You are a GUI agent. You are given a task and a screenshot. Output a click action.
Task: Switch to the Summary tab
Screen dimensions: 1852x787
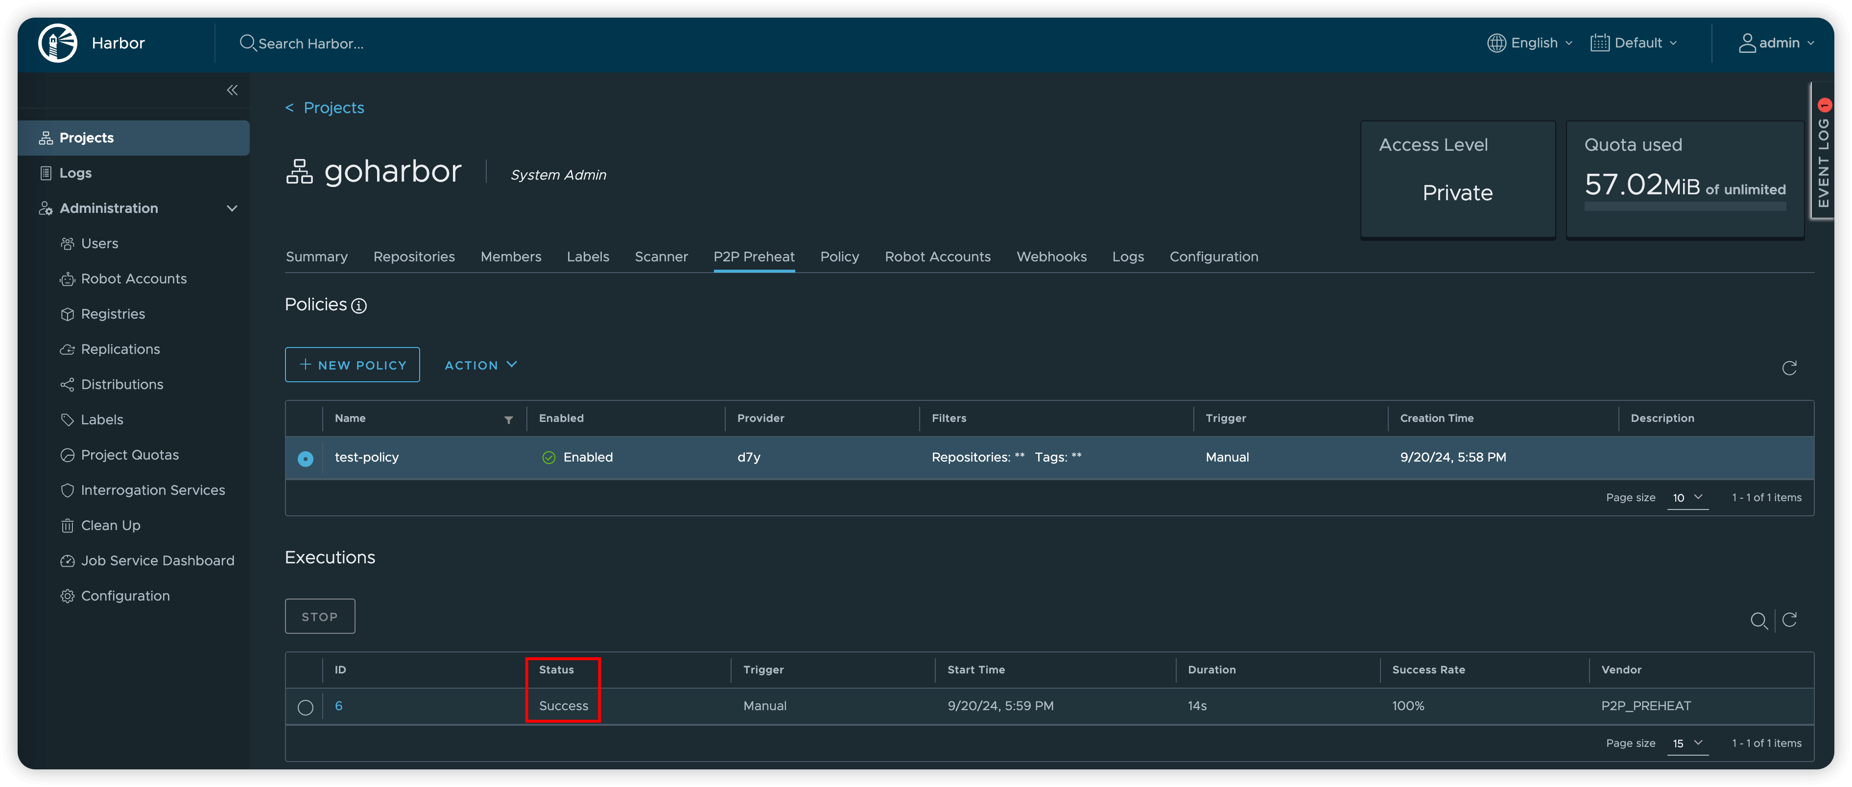pyautogui.click(x=316, y=256)
